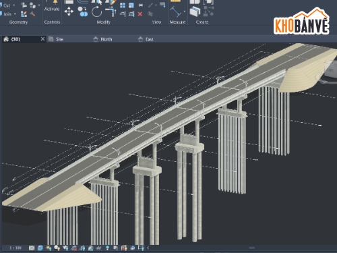Toggle Unlocked 3D View lock
337x253 pixels.
[x=90, y=248]
